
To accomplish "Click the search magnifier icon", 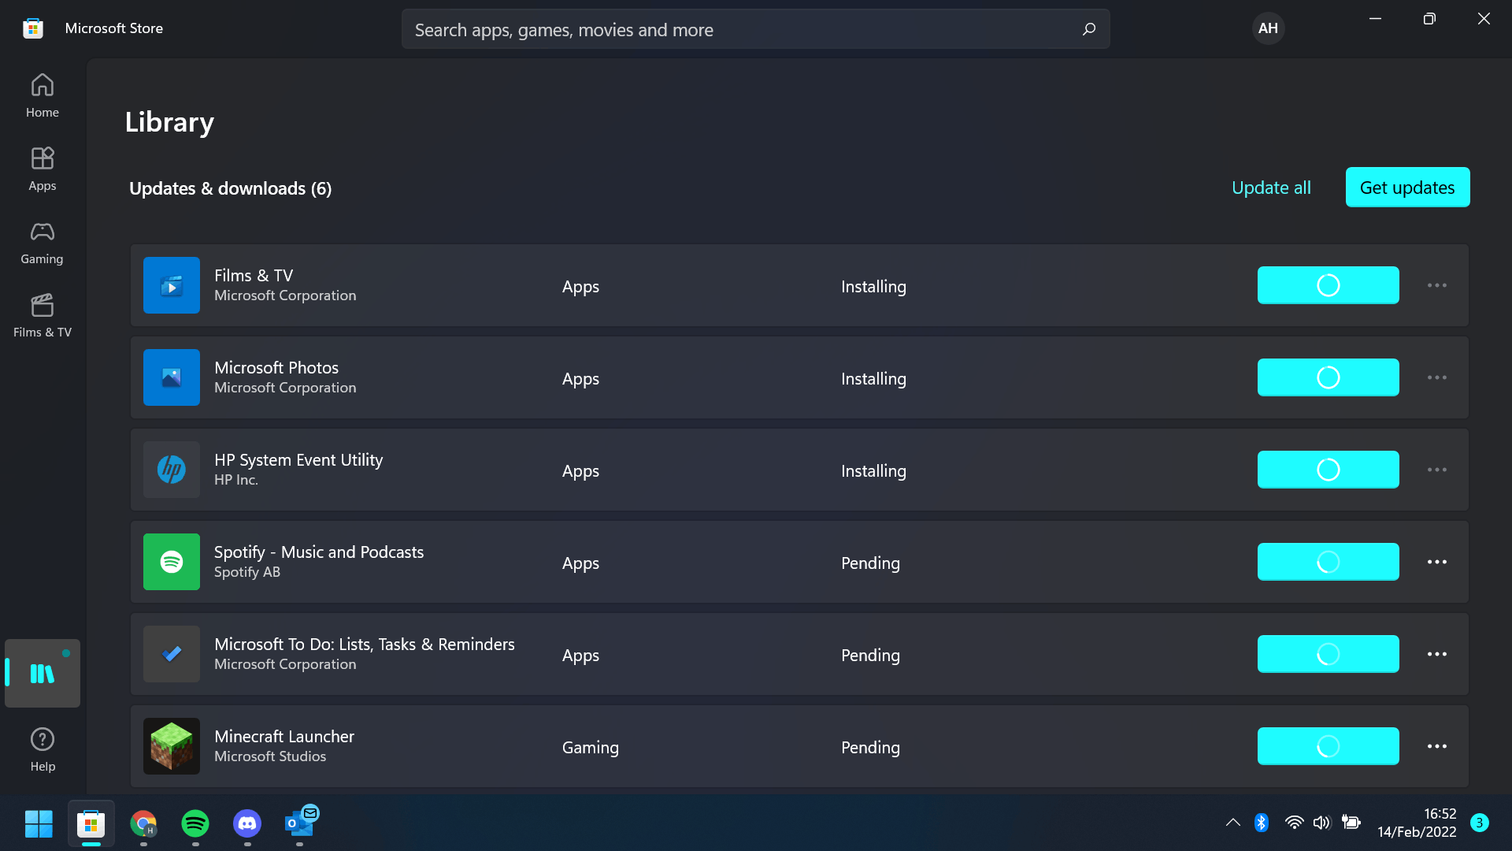I will pyautogui.click(x=1089, y=29).
